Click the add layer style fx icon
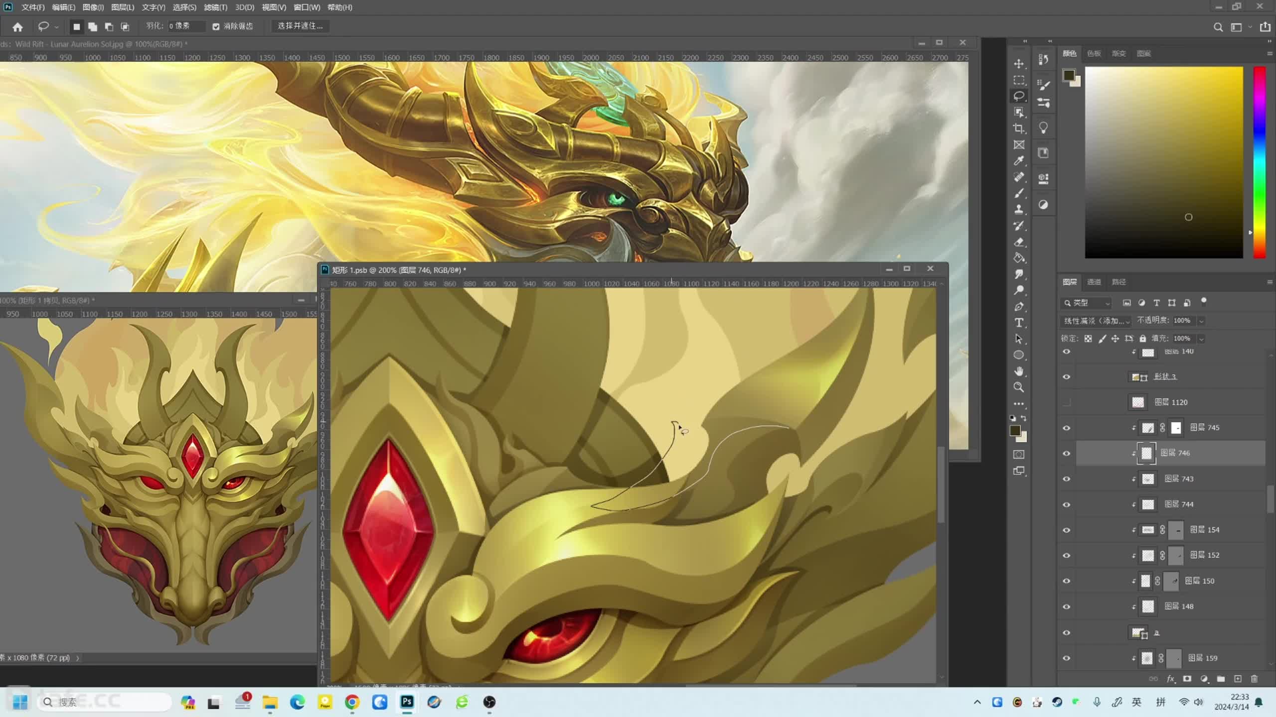1276x717 pixels. pyautogui.click(x=1170, y=679)
